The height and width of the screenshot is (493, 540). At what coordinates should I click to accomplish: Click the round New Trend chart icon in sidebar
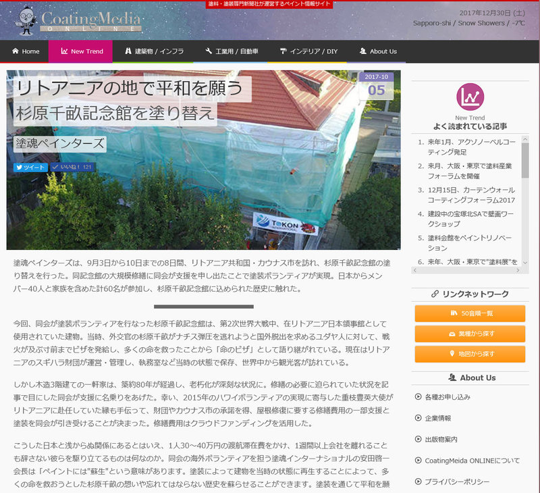click(470, 97)
